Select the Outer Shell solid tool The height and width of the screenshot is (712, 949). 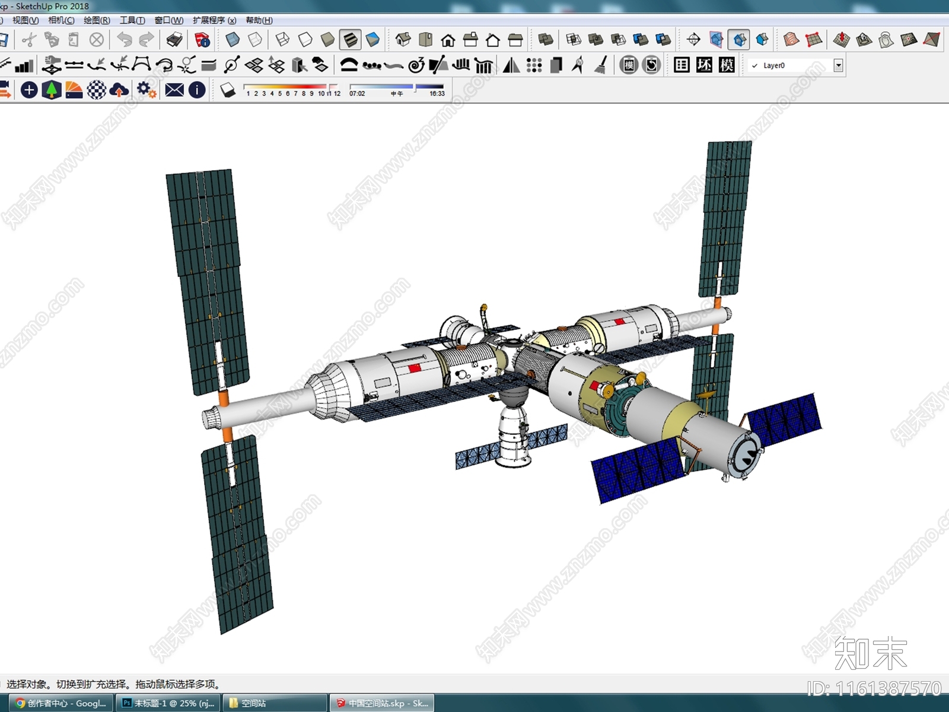pos(546,40)
